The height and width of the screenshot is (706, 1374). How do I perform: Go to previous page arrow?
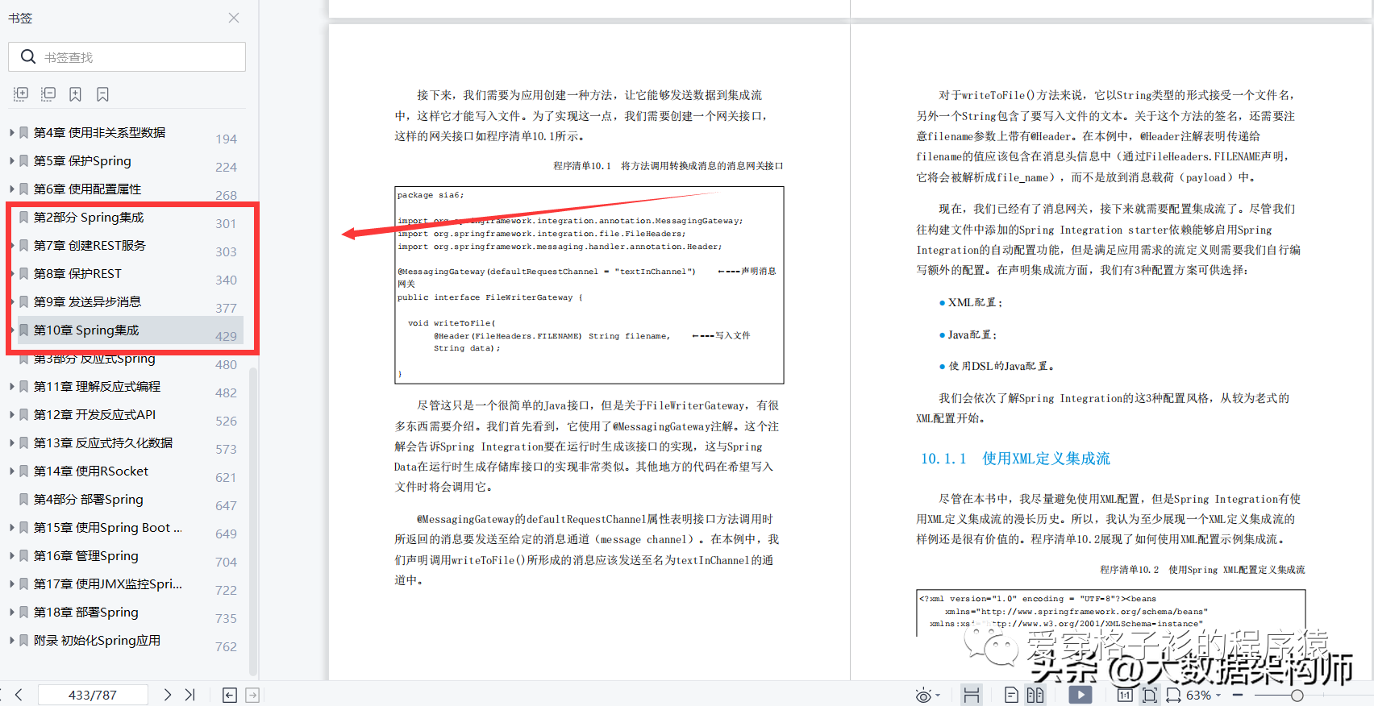tap(19, 694)
